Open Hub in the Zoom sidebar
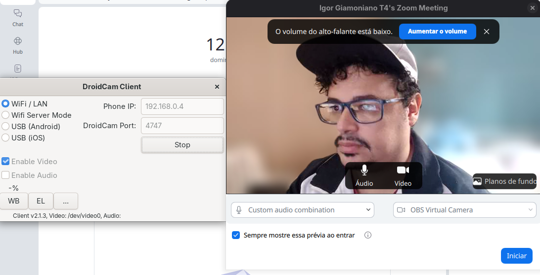Image resolution: width=540 pixels, height=275 pixels. [x=18, y=46]
